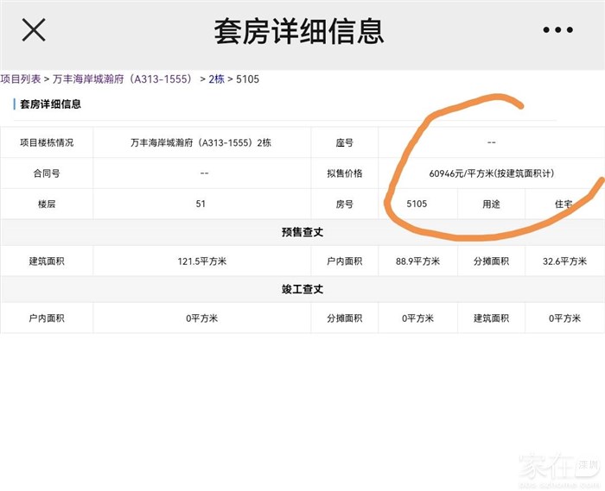Click the 家在深圳 watermark logo
Image resolution: width=605 pixels, height=491 pixels.
click(559, 467)
